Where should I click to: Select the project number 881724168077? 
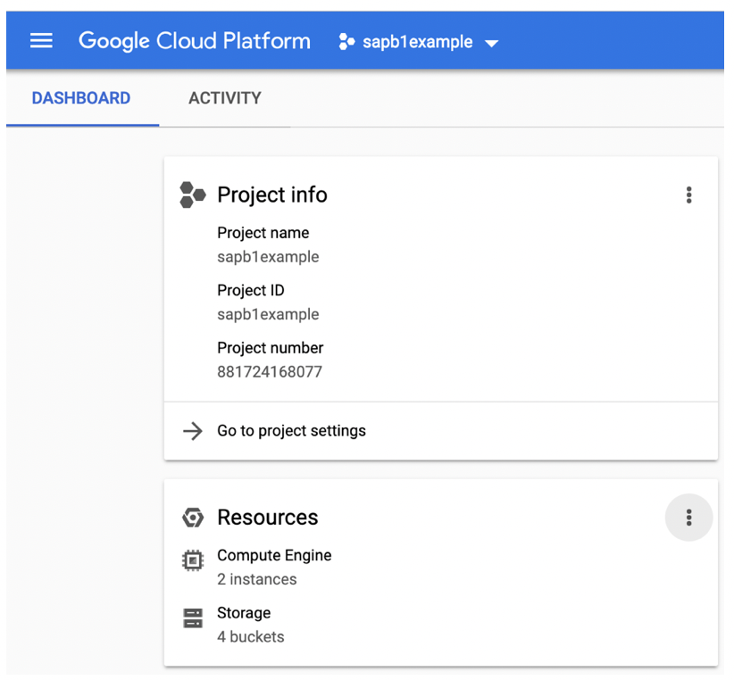pos(269,371)
